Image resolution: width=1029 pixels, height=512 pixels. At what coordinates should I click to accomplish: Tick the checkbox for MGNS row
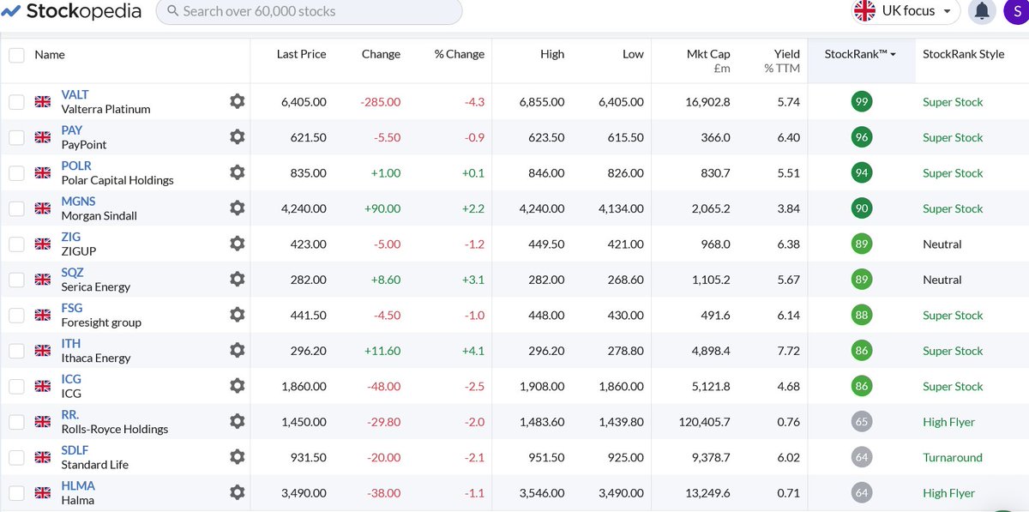16,208
